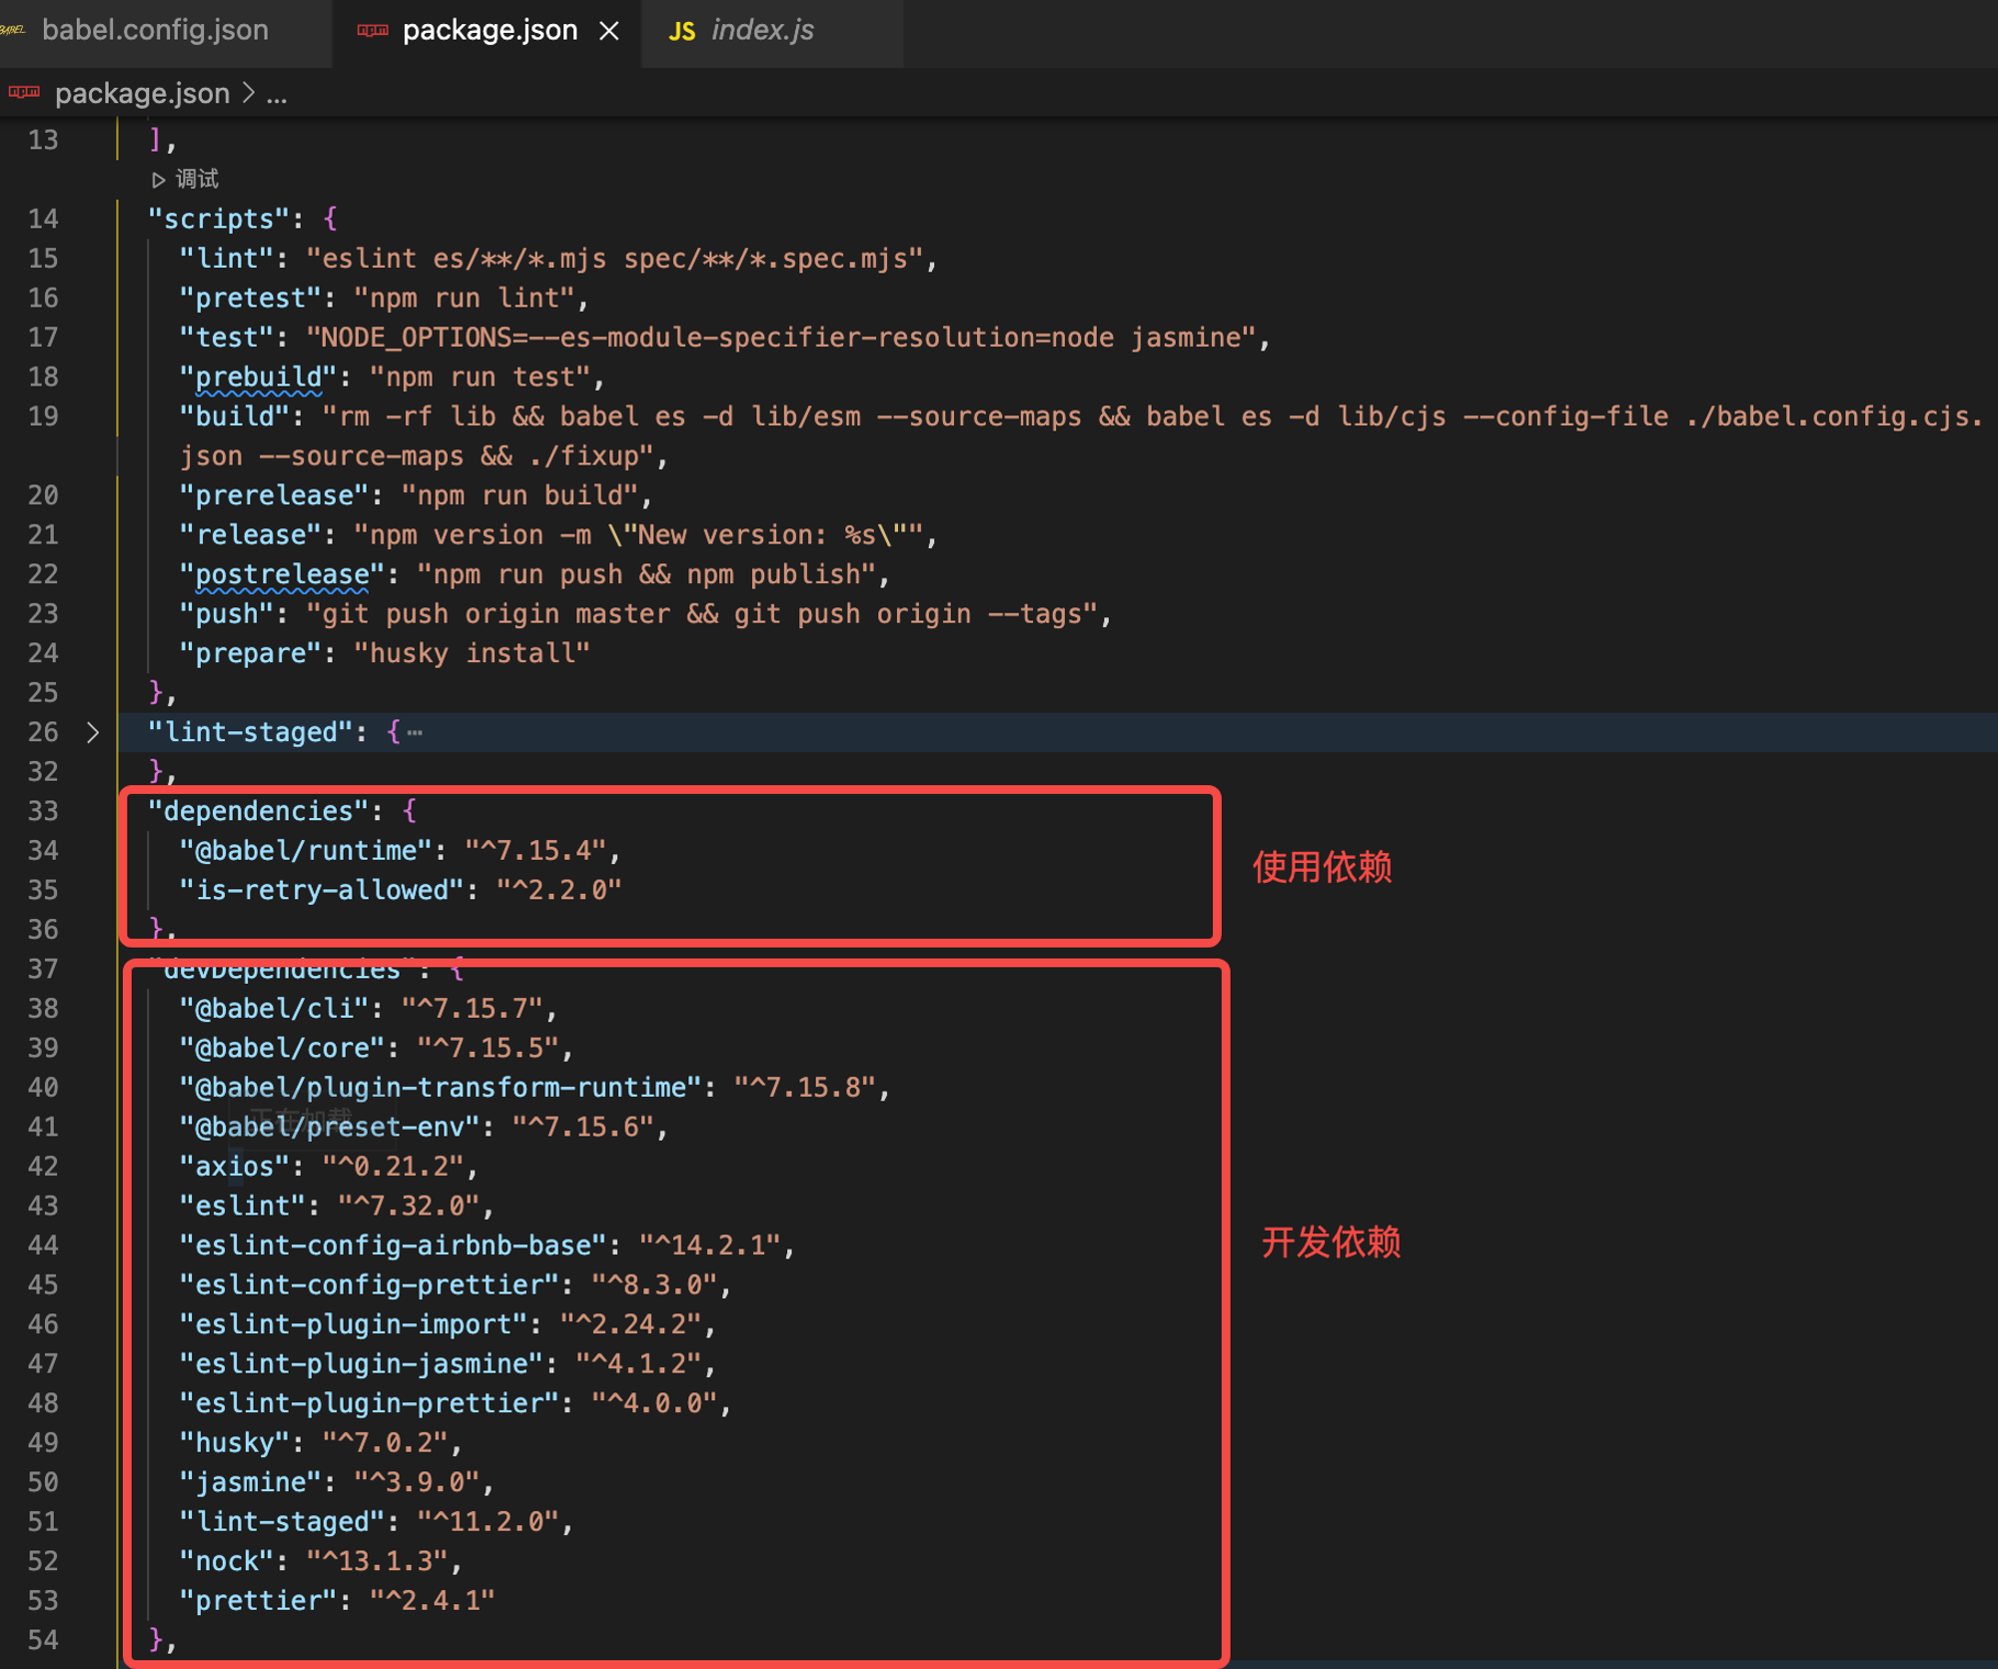The image size is (1998, 1669).
Task: Click the JS icon on index.js tab
Action: pyautogui.click(x=682, y=31)
